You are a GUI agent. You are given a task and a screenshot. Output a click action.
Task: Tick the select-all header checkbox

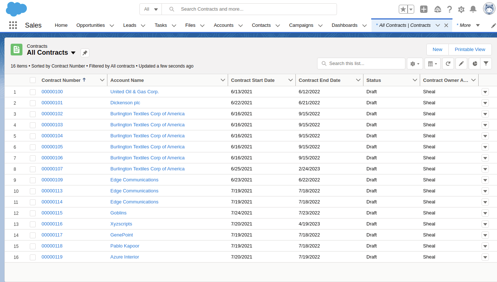[x=33, y=80]
